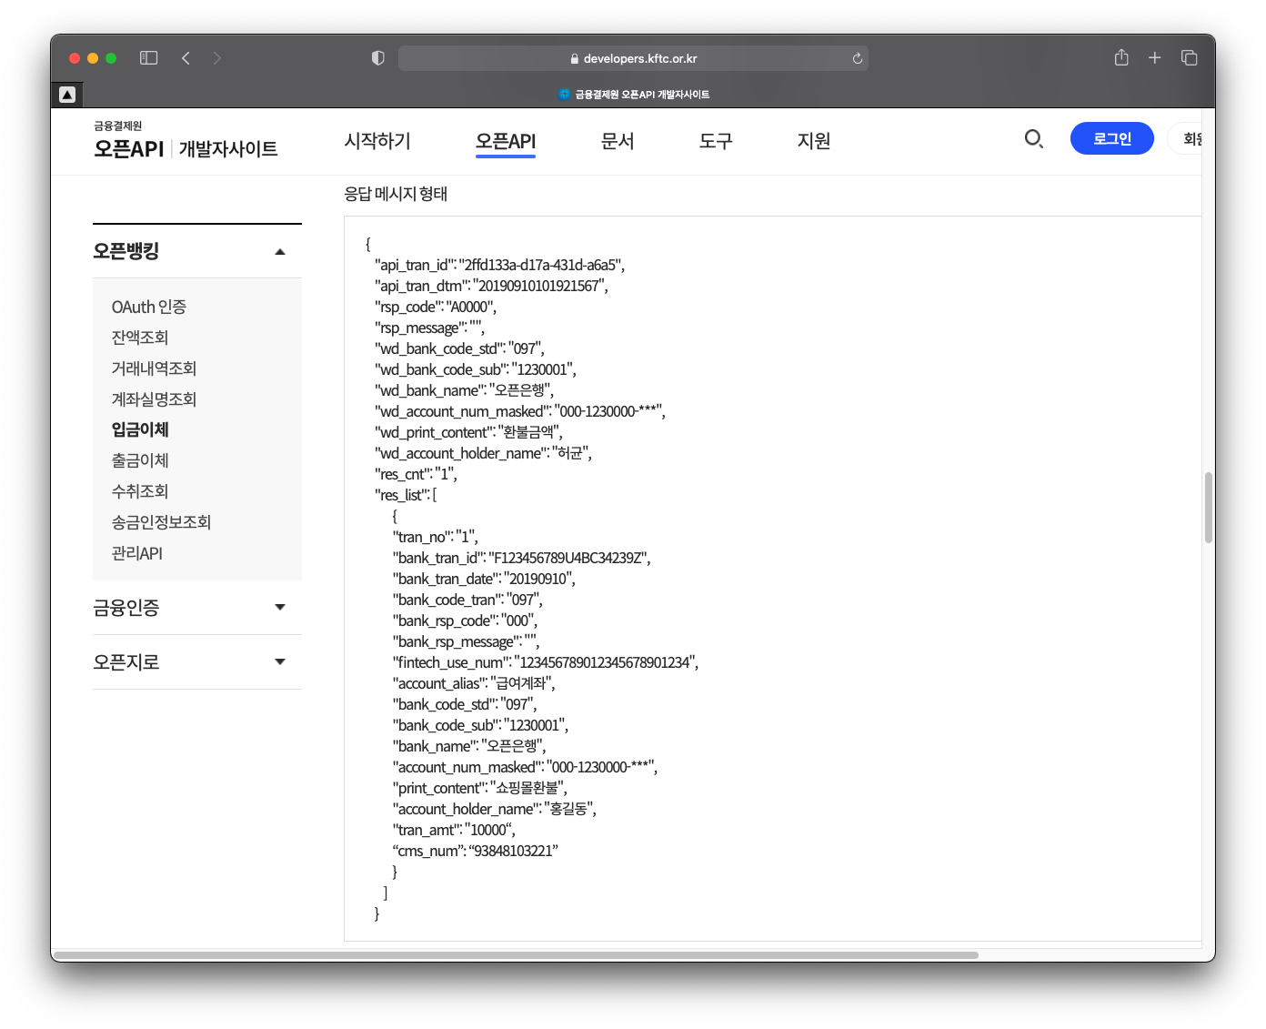Click the "print_content":"쇼핑몰환불" line
The height and width of the screenshot is (1029, 1266).
[x=480, y=788]
